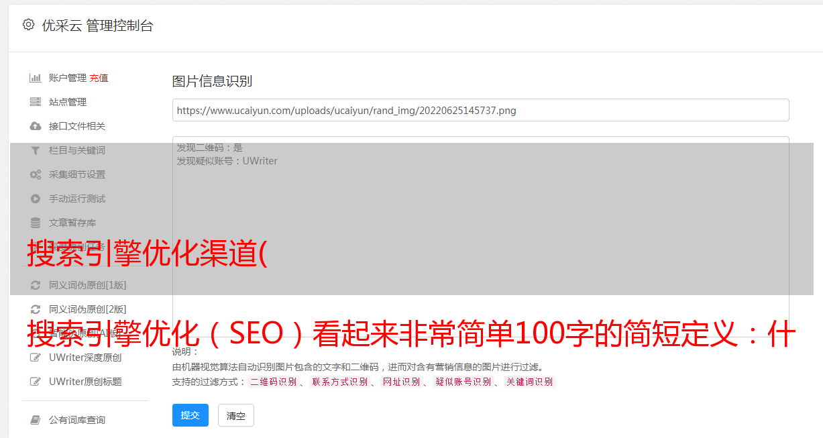The width and height of the screenshot is (823, 438).
Task: Click the edit icon for UWriter原创标题
Action: pos(36,382)
